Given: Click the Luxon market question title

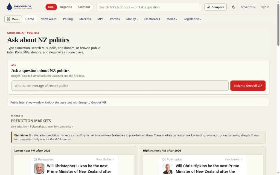Looking at the screenshot, I should (x=79, y=169).
